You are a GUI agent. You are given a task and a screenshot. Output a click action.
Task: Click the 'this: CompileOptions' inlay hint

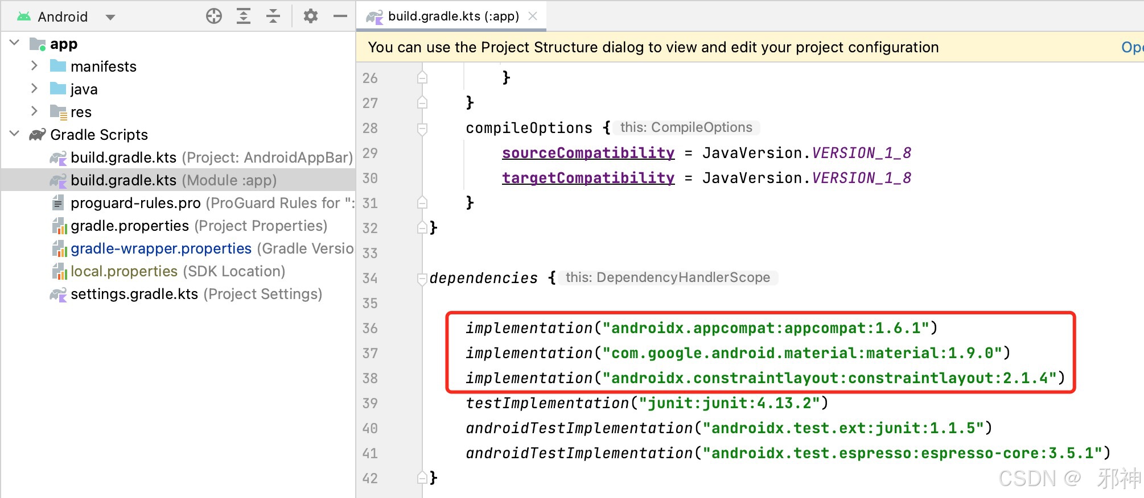(686, 127)
